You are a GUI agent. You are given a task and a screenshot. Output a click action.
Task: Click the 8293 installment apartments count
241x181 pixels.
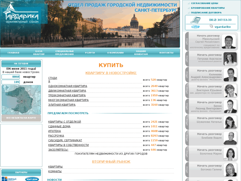[154, 136]
